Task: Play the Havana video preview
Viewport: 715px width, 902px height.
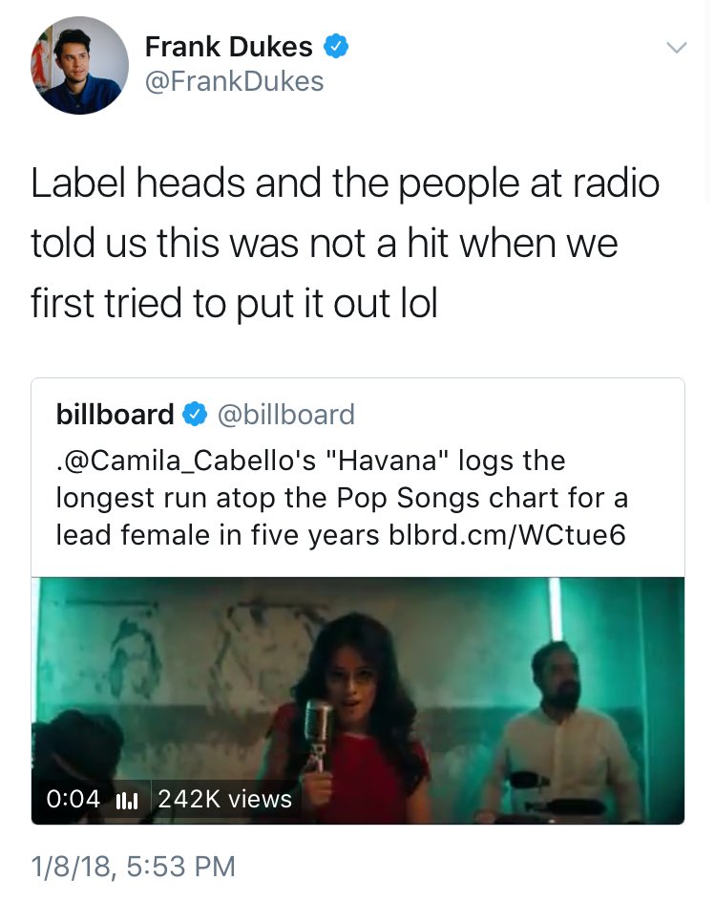Action: point(357,700)
